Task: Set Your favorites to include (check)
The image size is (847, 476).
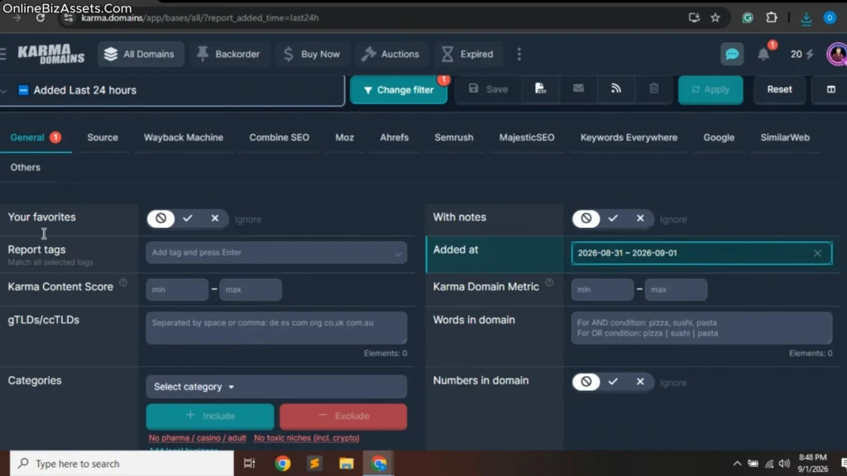Action: tap(188, 218)
